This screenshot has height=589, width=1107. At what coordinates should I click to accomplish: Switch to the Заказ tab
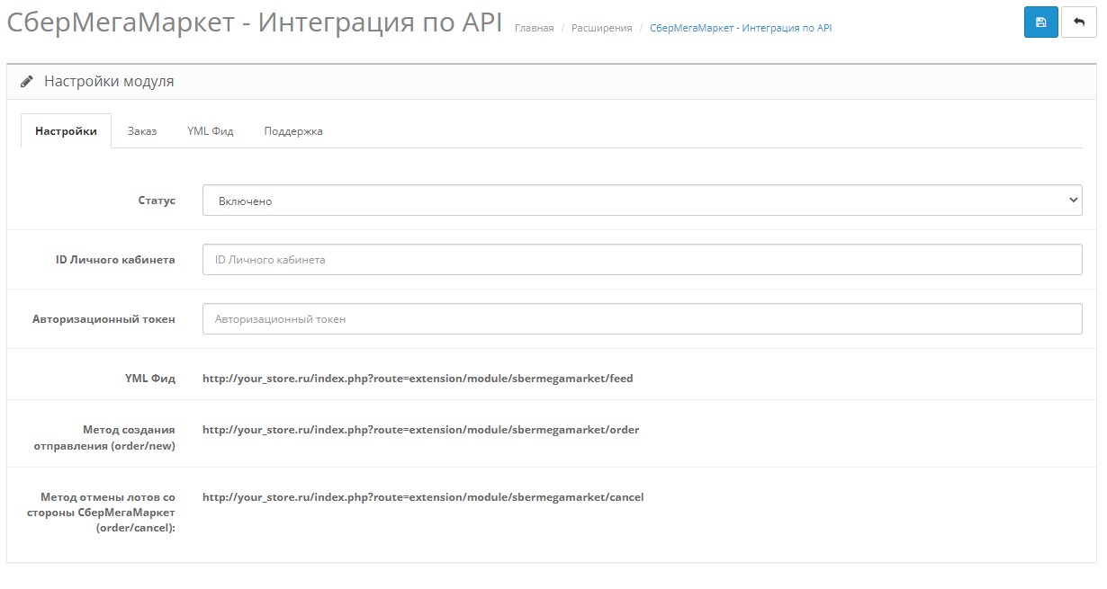(142, 131)
